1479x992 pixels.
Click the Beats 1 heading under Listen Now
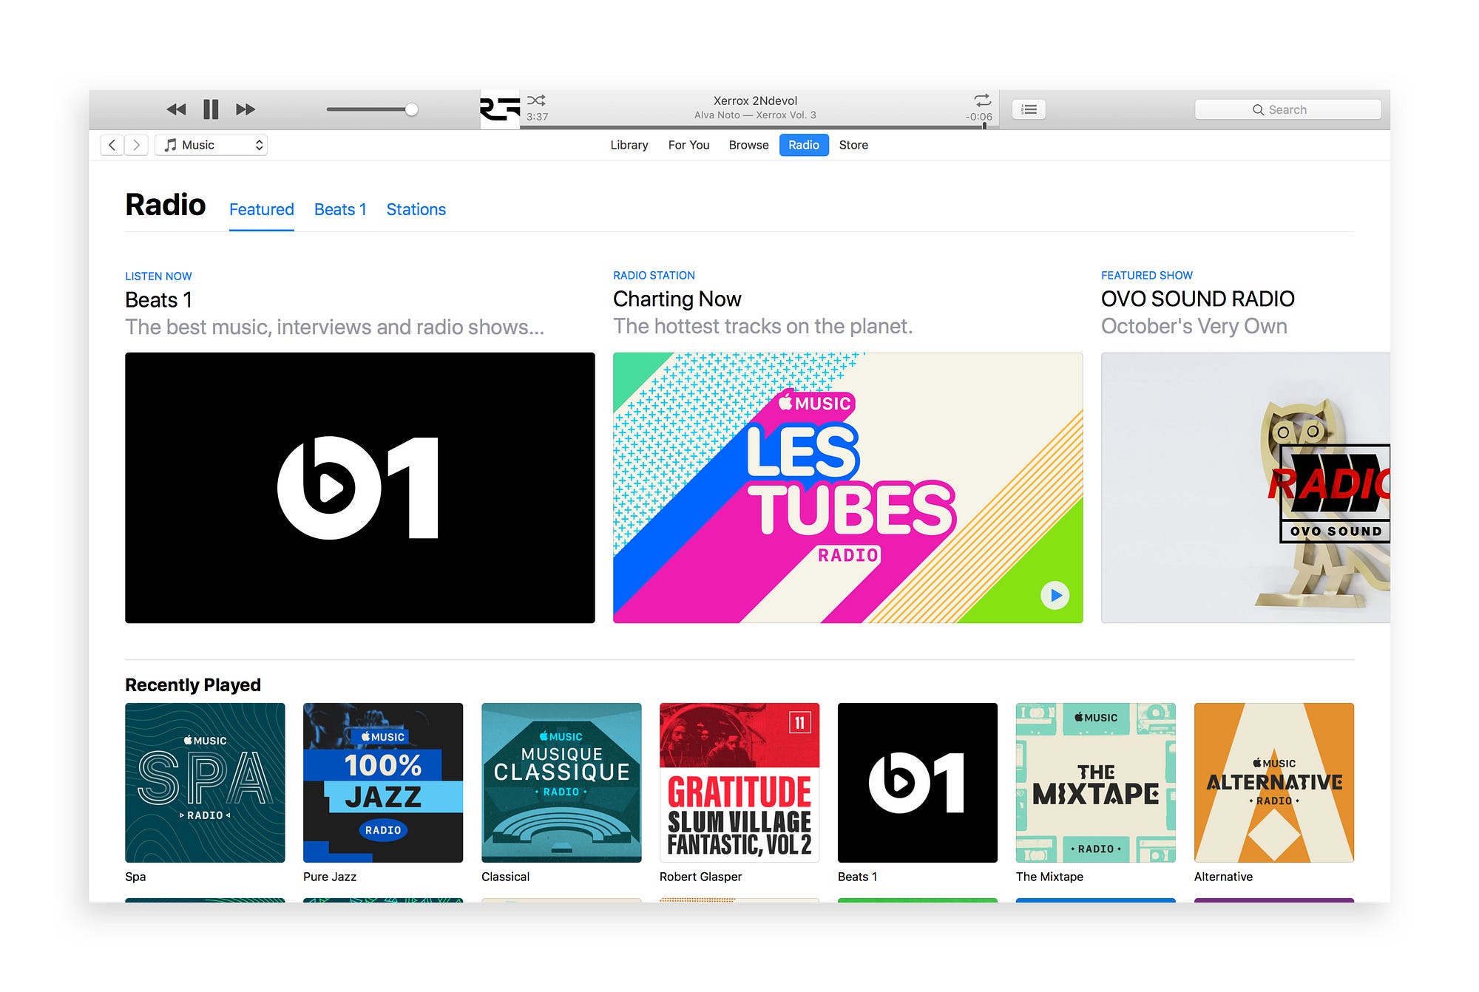point(159,300)
